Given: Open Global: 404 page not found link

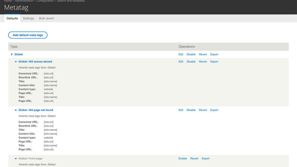Looking at the screenshot, I should pos(36,110).
